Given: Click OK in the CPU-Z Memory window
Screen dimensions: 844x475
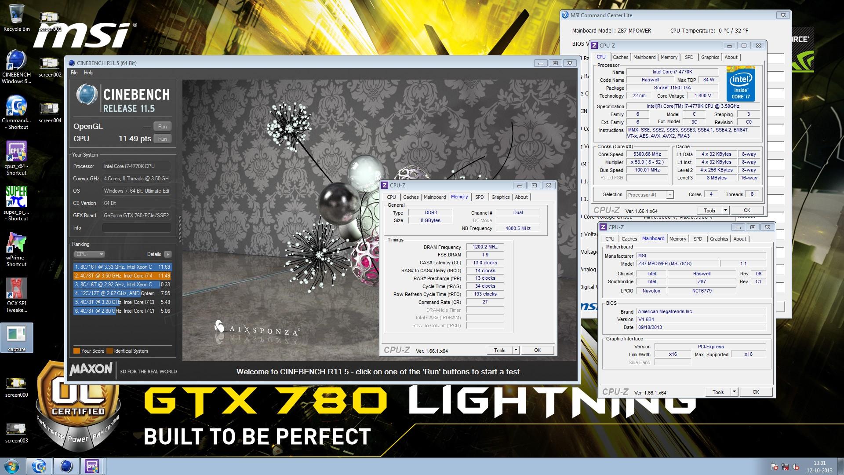Looking at the screenshot, I should [537, 350].
